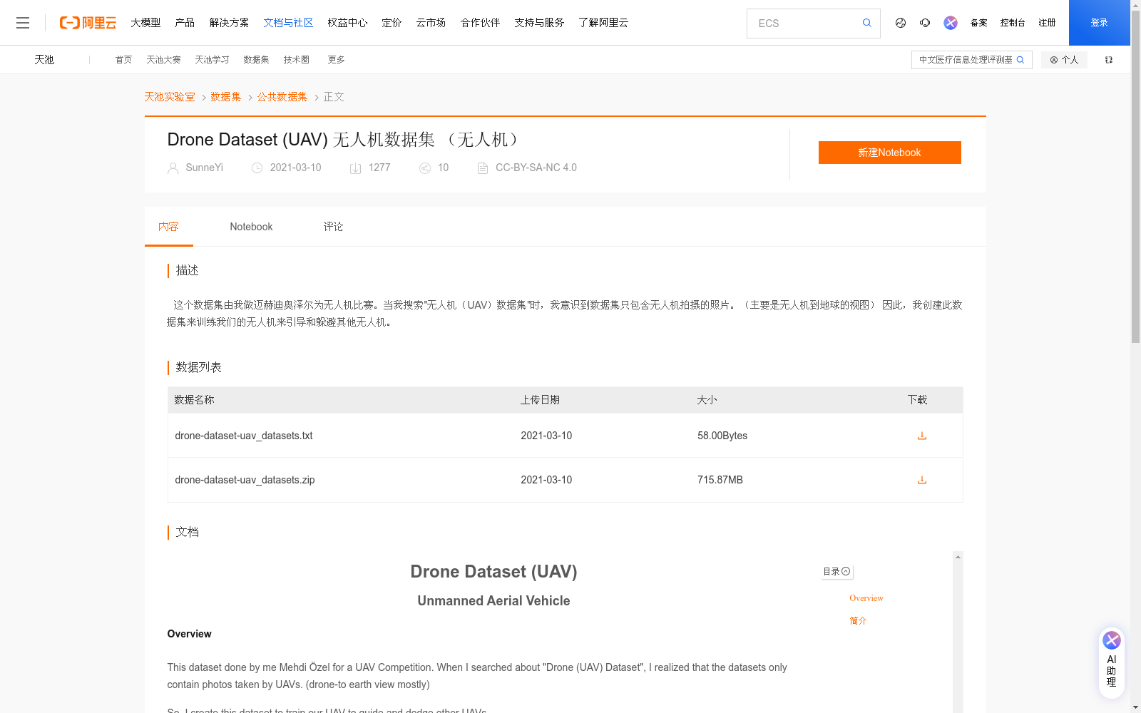Click author name SunneYi

tap(205, 168)
